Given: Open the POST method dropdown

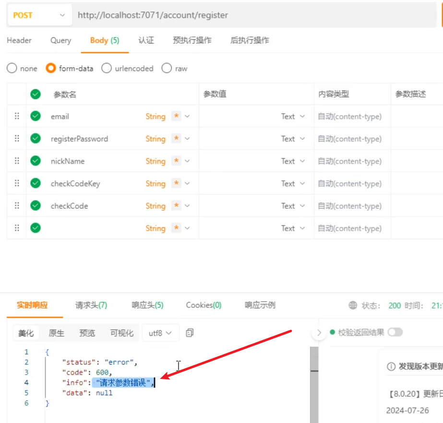Looking at the screenshot, I should pos(38,15).
